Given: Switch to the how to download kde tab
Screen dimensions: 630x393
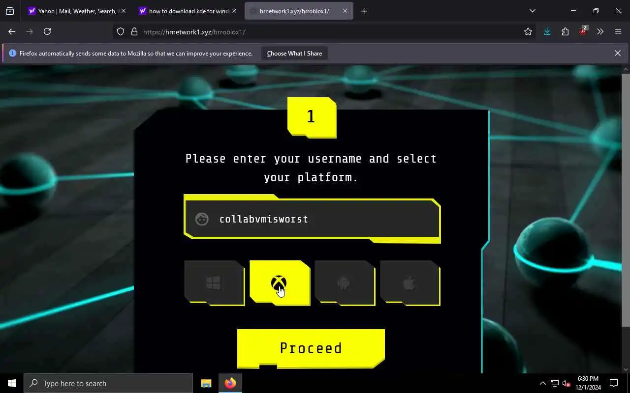Looking at the screenshot, I should point(188,11).
